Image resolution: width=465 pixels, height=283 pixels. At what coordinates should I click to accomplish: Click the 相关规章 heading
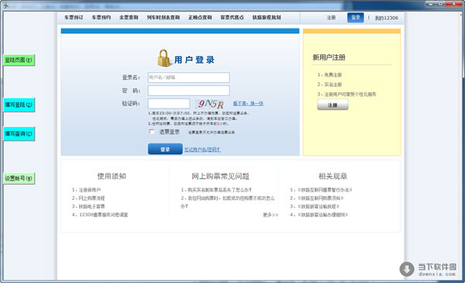[x=332, y=176]
